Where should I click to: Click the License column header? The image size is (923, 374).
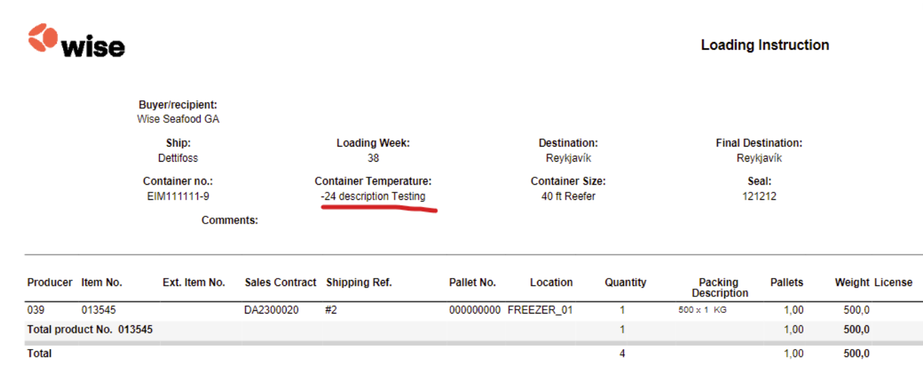[893, 283]
